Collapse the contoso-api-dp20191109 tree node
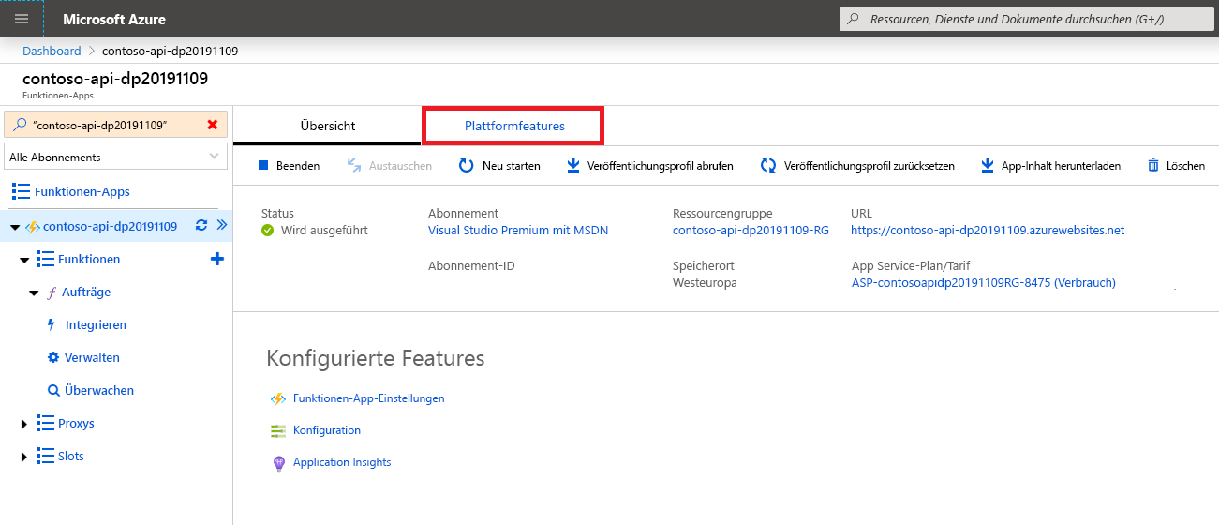1219x525 pixels. (x=15, y=227)
